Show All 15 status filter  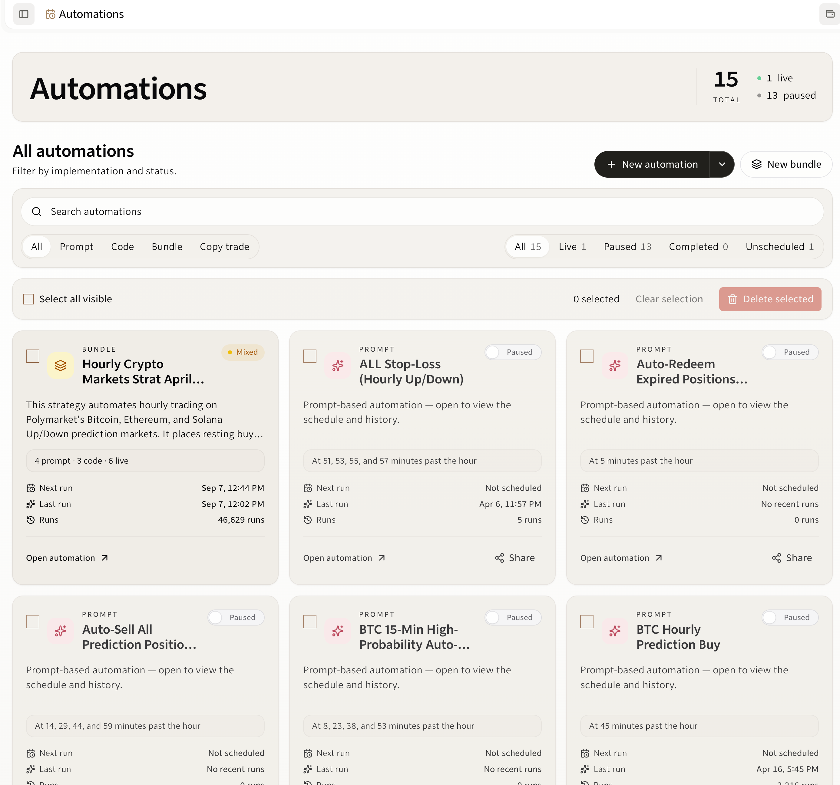(528, 247)
